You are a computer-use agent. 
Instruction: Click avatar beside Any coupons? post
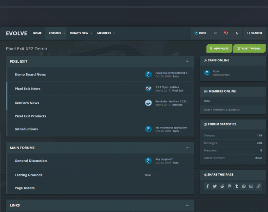pyautogui.click(x=148, y=161)
